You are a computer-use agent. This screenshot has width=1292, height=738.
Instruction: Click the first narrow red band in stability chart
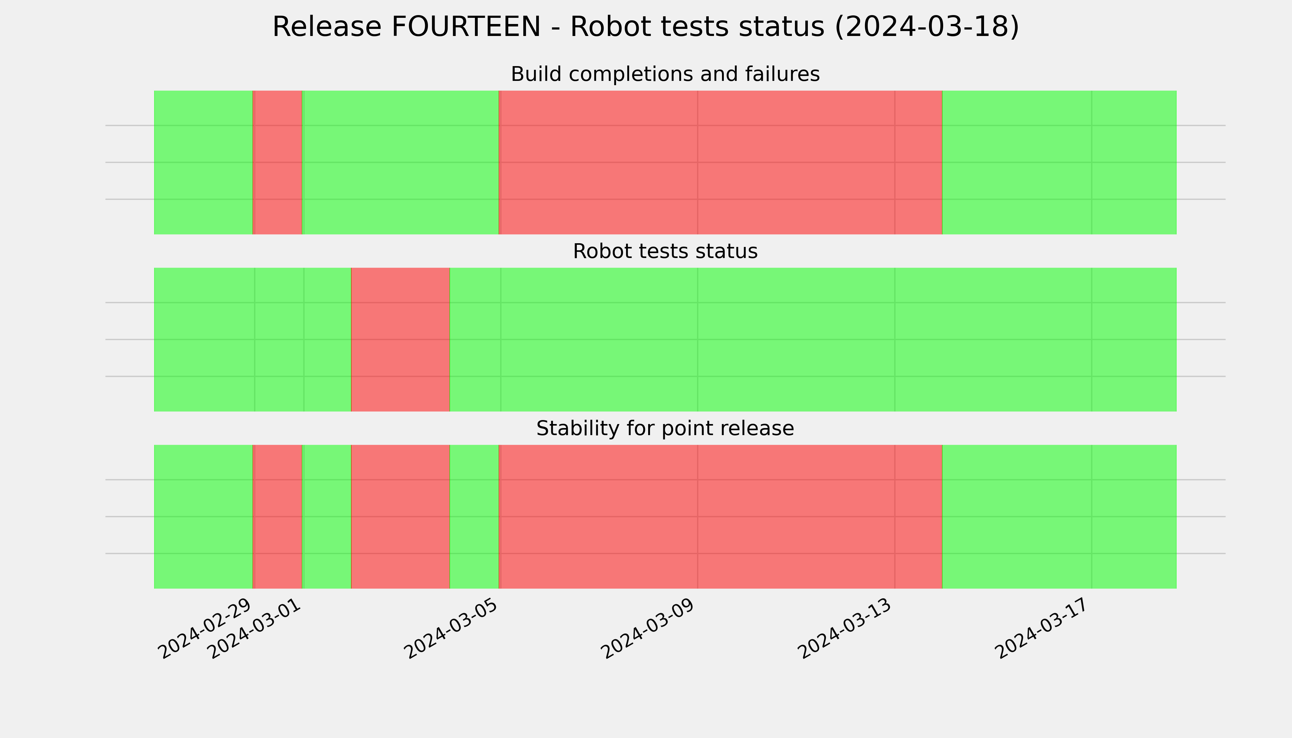(278, 517)
